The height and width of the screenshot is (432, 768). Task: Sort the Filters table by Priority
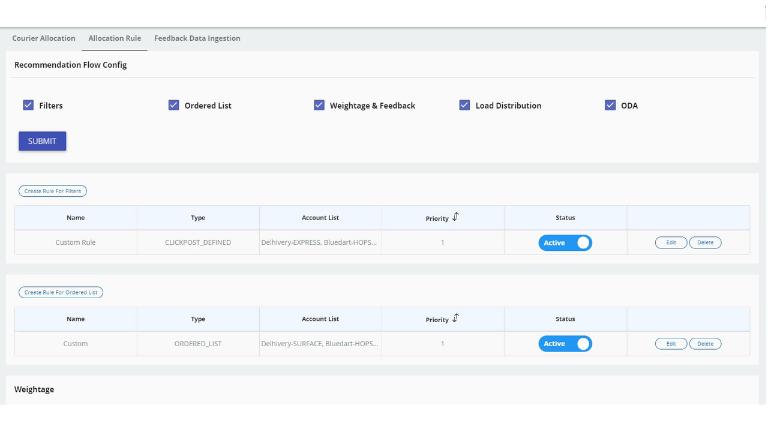pos(455,217)
